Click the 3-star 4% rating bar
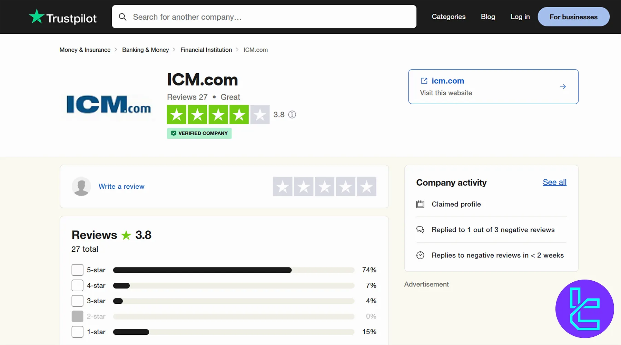The height and width of the screenshot is (345, 621). point(234,301)
